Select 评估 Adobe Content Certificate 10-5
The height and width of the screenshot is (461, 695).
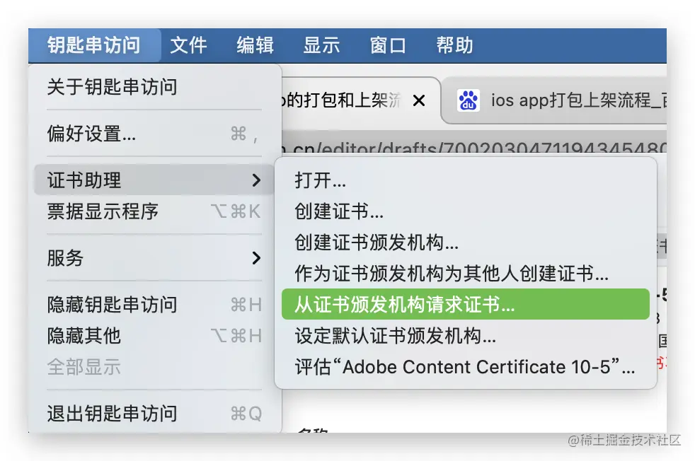(x=460, y=366)
